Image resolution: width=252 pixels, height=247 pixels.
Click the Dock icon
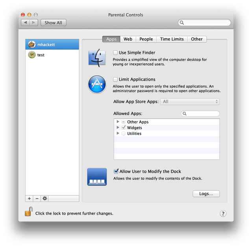(97, 177)
